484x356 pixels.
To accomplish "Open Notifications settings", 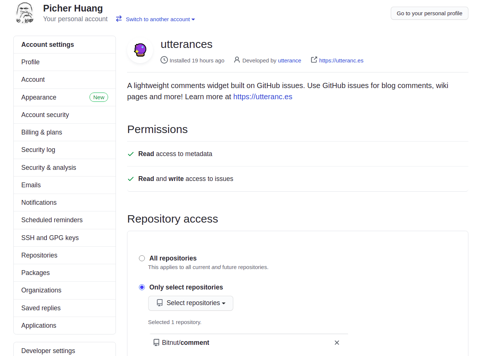I will (x=65, y=203).
